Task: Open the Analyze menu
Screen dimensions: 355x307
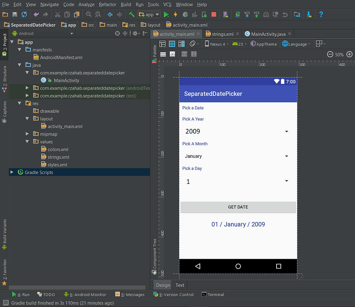Action: (x=86, y=5)
